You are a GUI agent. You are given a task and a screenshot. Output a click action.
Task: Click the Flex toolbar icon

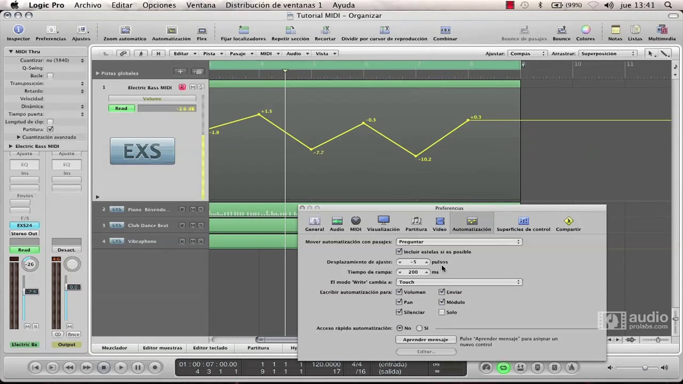coord(201,30)
